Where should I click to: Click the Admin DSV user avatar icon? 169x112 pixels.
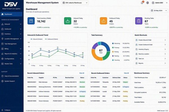[153, 3]
